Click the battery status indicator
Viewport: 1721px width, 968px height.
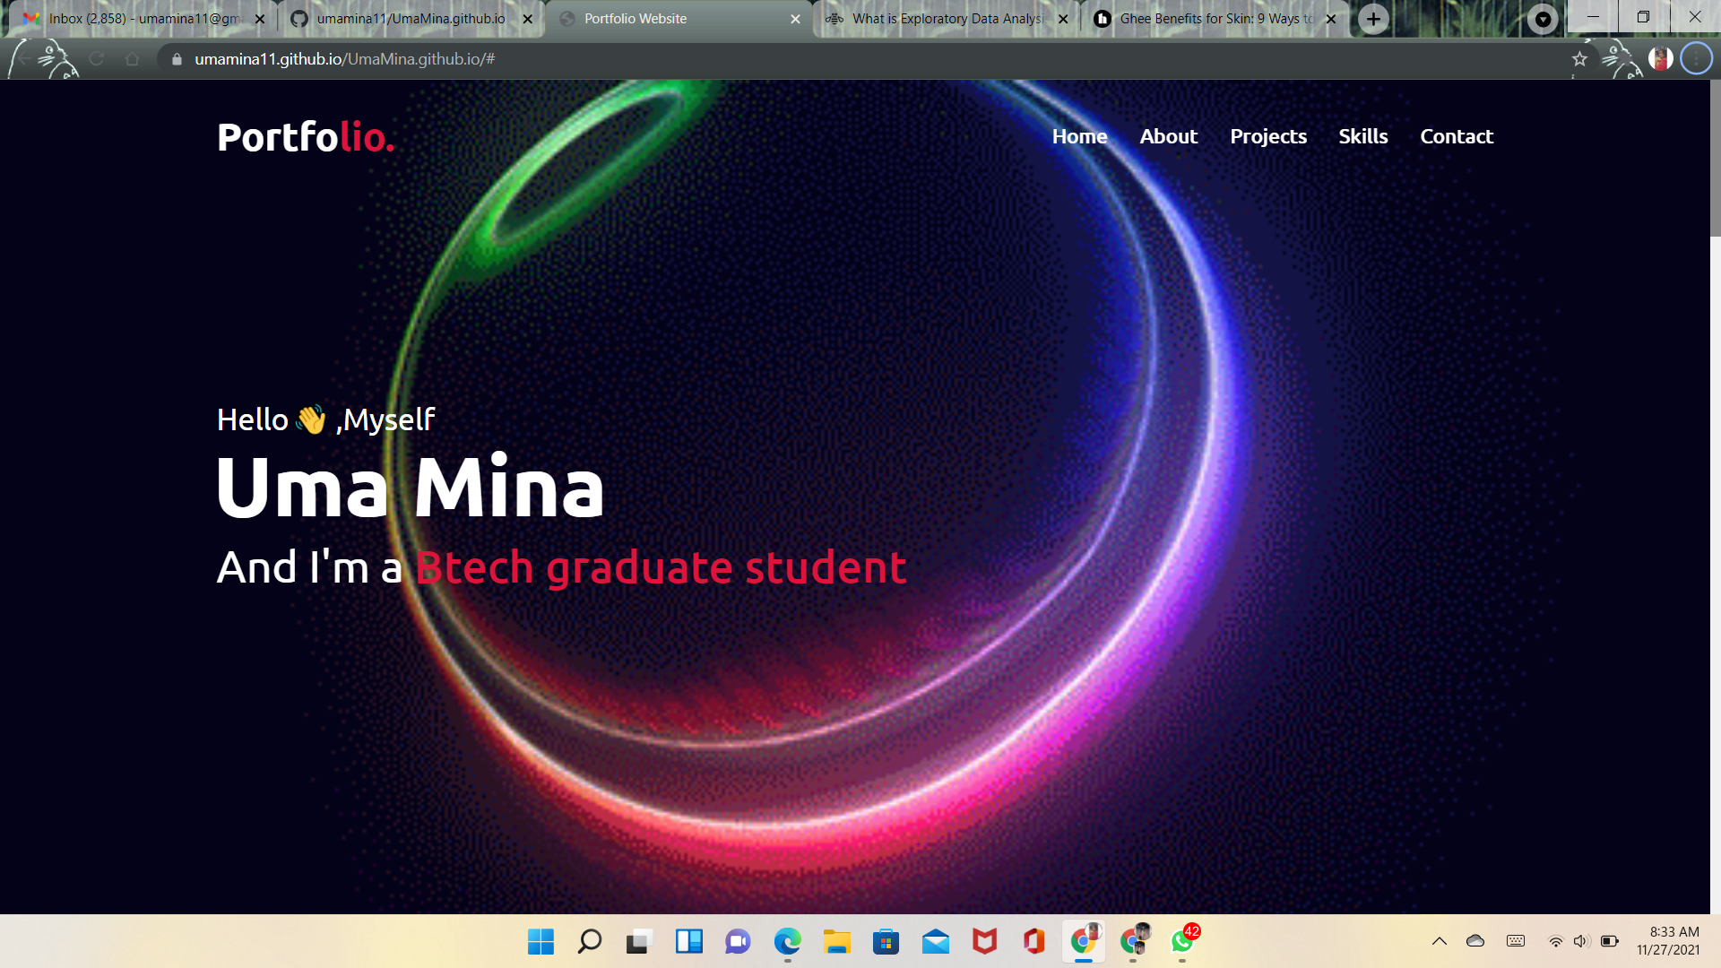click(x=1607, y=941)
